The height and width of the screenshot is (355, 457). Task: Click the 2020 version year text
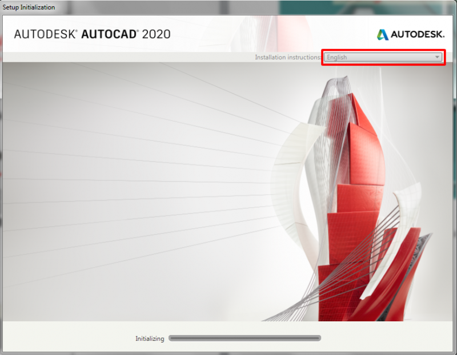pos(156,34)
